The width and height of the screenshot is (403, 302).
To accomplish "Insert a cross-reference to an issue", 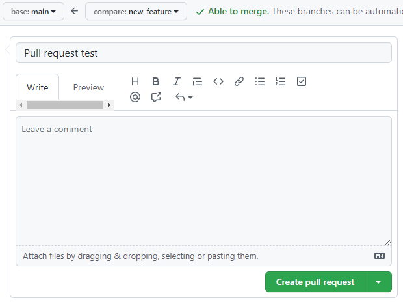I will pos(156,97).
